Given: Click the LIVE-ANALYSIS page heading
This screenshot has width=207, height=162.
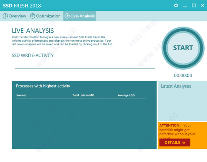Looking at the screenshot, I should 33,31.
